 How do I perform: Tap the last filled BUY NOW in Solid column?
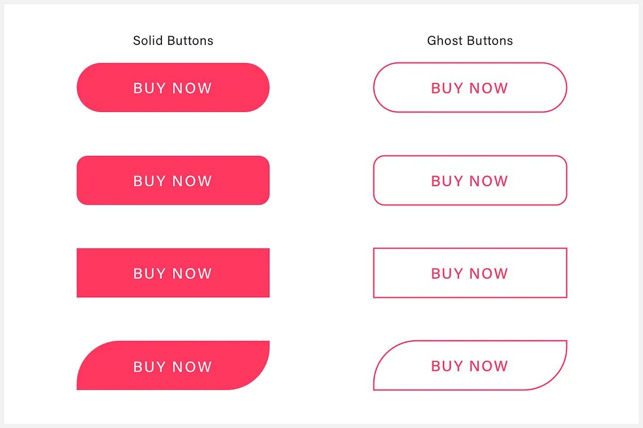(x=173, y=366)
